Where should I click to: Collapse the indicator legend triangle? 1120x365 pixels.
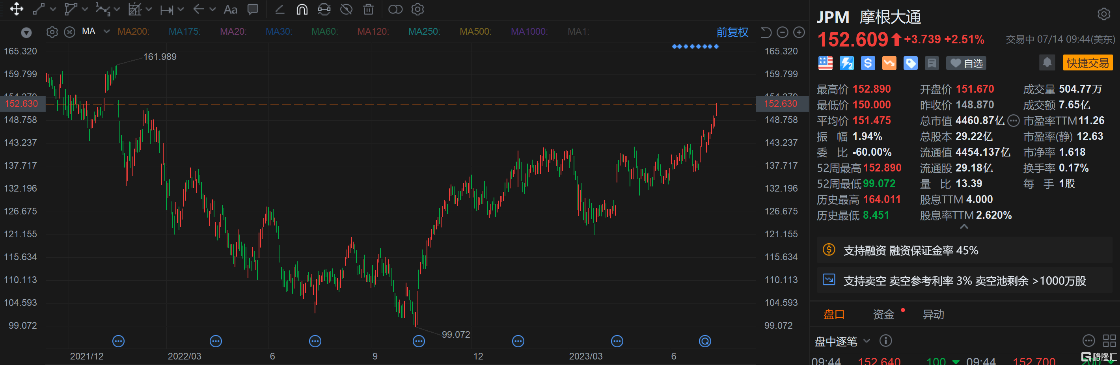[26, 32]
